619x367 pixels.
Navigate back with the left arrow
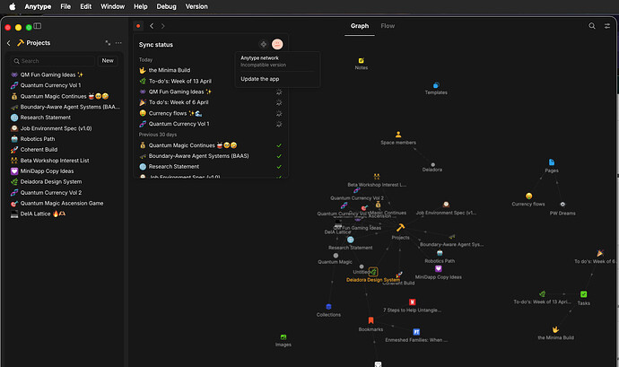[152, 26]
